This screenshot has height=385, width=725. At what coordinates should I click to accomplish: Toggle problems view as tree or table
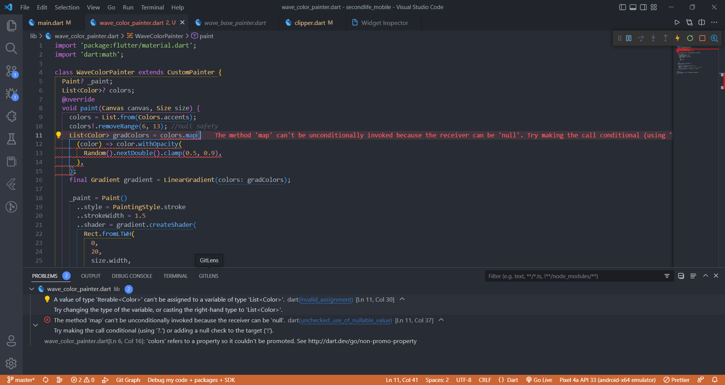coord(693,276)
